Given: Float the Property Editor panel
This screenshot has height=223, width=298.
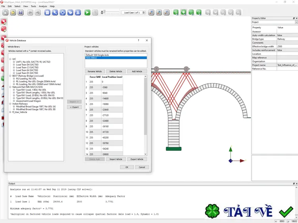Looking at the screenshot, I should (x=294, y=18).
